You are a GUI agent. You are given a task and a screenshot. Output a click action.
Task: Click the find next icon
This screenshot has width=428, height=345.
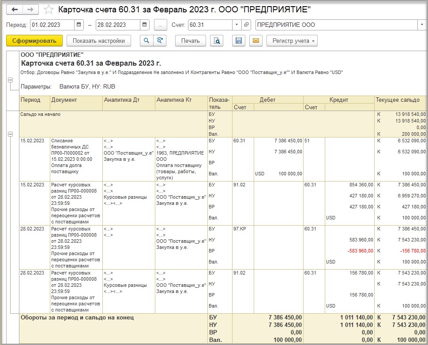(159, 41)
